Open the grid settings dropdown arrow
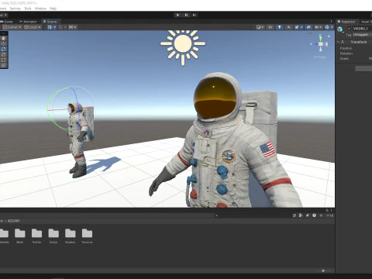Image resolution: width=372 pixels, height=279 pixels. click(54, 27)
